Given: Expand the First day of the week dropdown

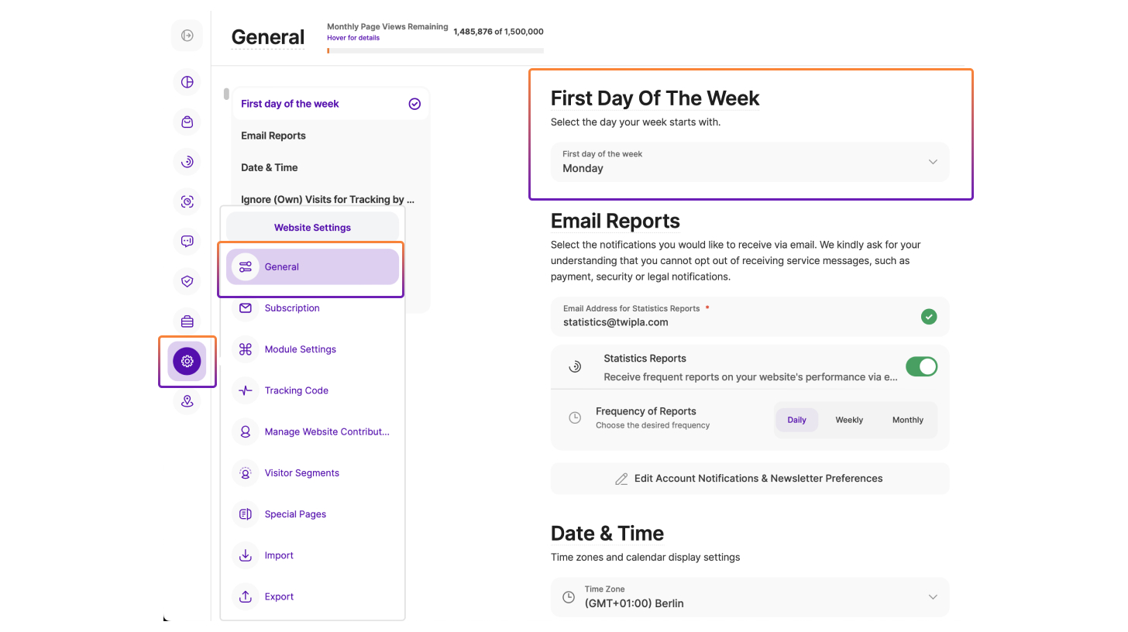Looking at the screenshot, I should point(749,162).
